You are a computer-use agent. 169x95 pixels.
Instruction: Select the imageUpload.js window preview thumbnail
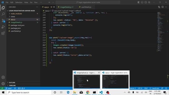[87, 82]
